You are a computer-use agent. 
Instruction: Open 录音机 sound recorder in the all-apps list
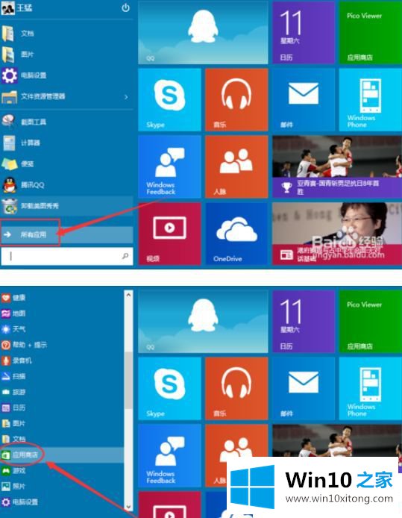[x=62, y=361]
